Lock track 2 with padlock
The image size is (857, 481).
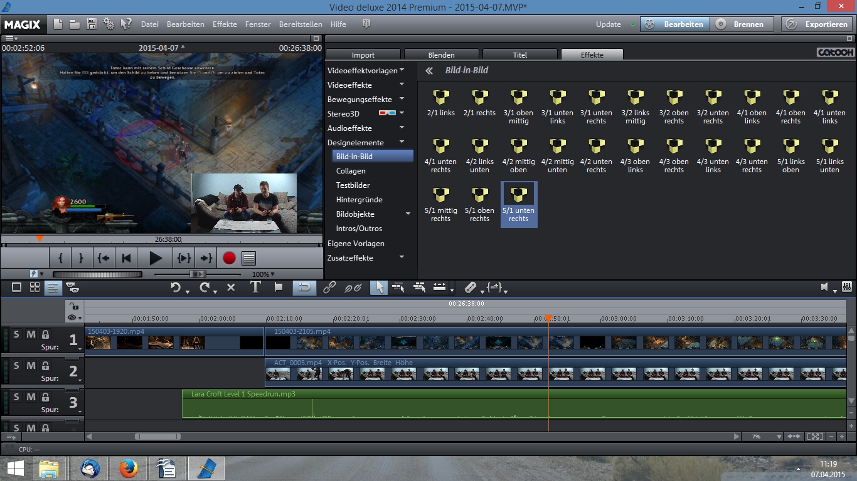45,366
